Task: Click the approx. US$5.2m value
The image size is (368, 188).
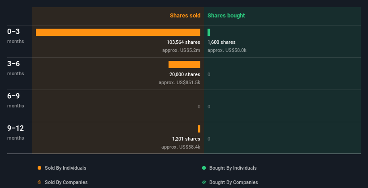Action: pos(181,50)
